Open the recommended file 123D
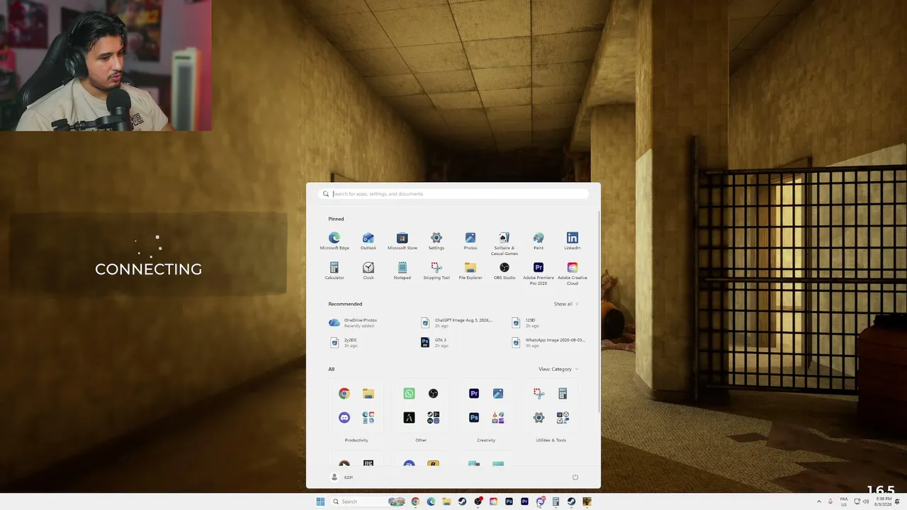The width and height of the screenshot is (907, 510). 526,322
